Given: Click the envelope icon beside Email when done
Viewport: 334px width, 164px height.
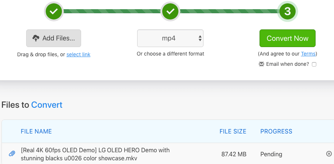Looking at the screenshot, I should click(262, 64).
